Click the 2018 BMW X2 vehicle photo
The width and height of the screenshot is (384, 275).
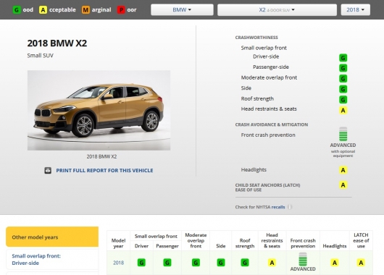coord(99,110)
